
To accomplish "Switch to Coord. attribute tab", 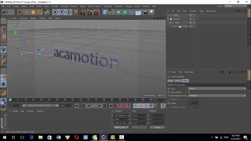I will tap(178, 81).
